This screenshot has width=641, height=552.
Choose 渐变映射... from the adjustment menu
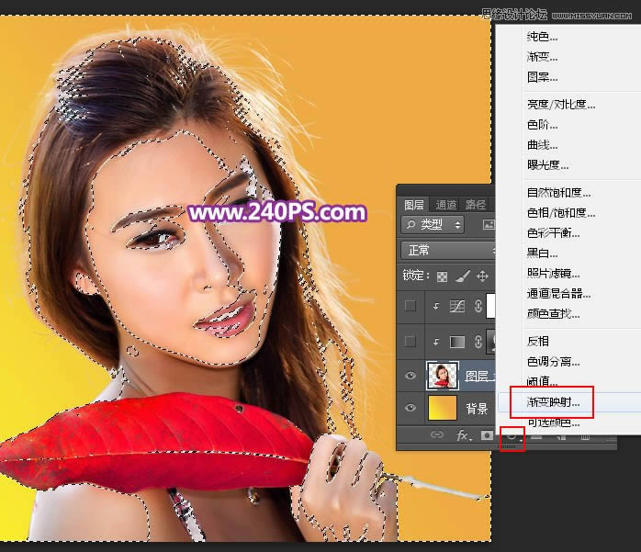[x=553, y=402]
